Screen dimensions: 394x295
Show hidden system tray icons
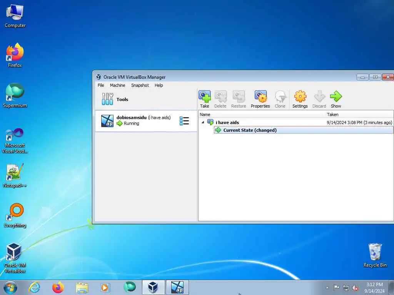(x=327, y=288)
